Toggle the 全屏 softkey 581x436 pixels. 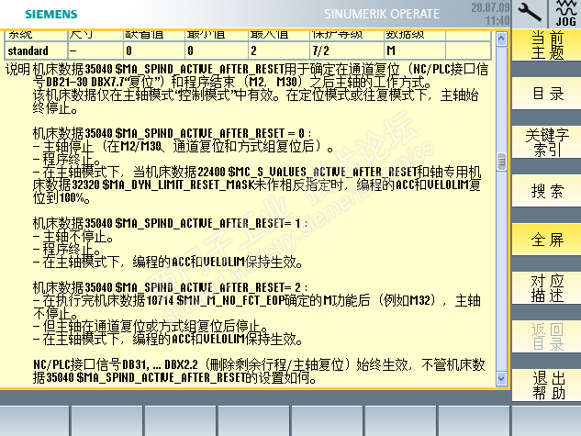click(x=546, y=240)
